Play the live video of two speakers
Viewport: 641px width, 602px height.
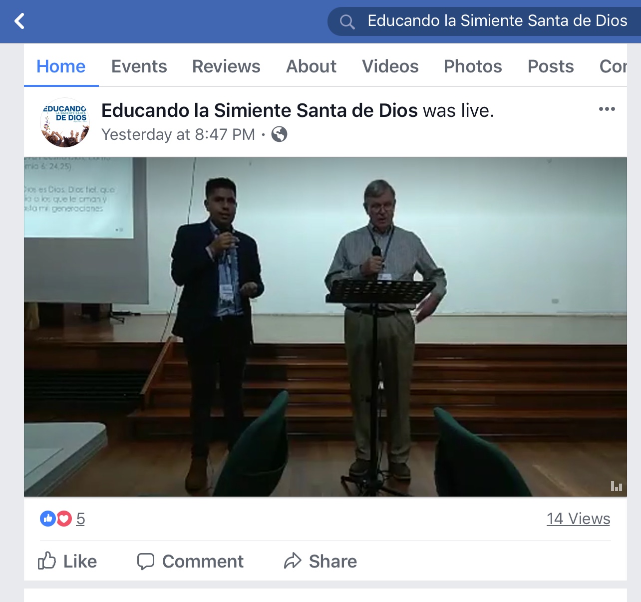pyautogui.click(x=325, y=327)
